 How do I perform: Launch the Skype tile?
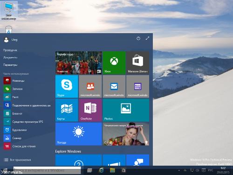tap(67, 86)
